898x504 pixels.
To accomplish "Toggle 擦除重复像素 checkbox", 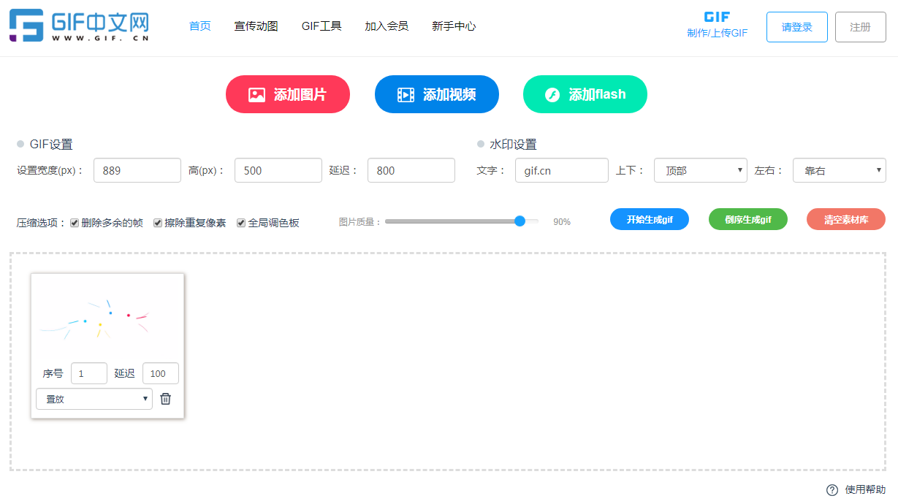I will (x=158, y=223).
